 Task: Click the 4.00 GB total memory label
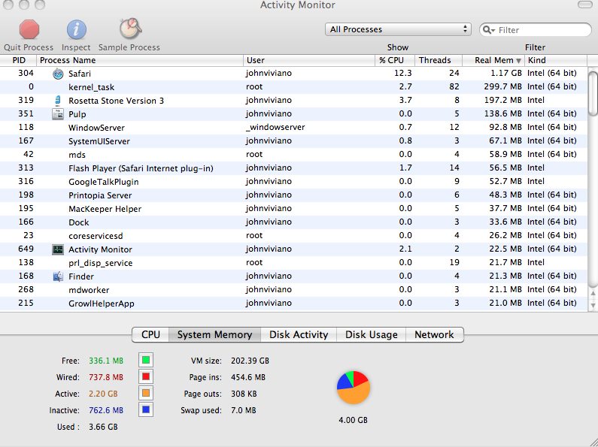(x=353, y=421)
